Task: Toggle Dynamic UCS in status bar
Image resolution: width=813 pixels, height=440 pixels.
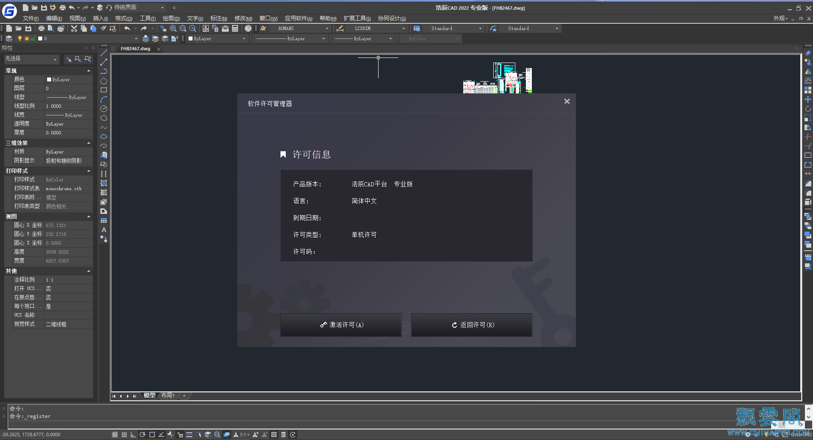Action: click(x=171, y=435)
